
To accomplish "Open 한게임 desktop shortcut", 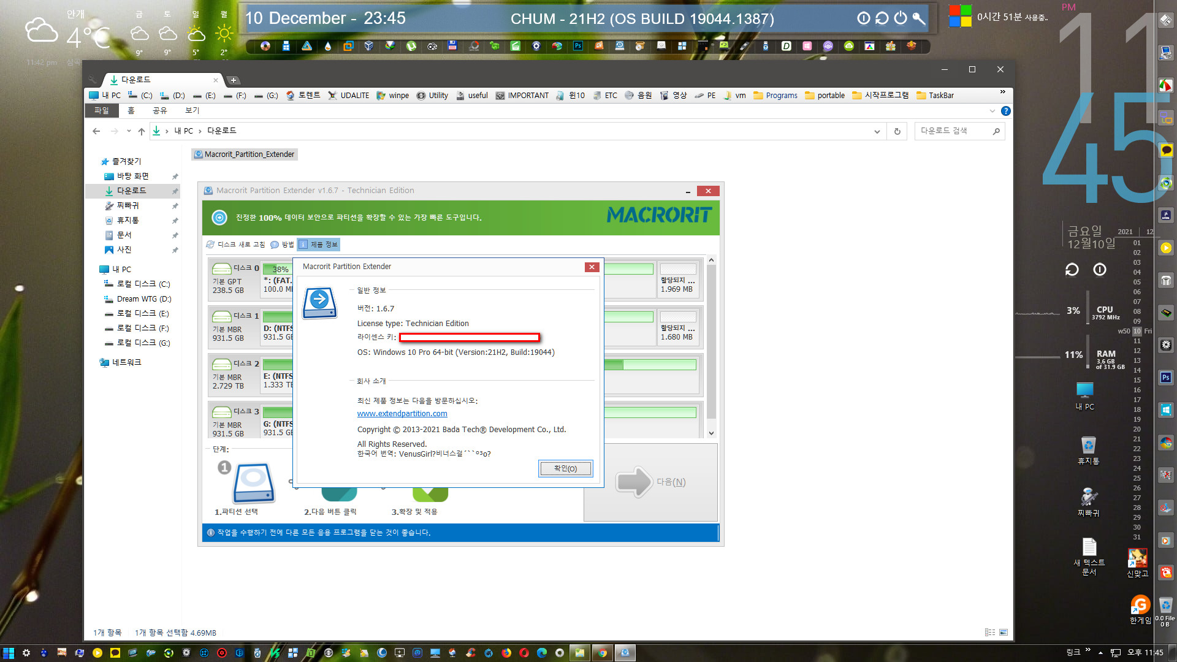I will point(1140,609).
